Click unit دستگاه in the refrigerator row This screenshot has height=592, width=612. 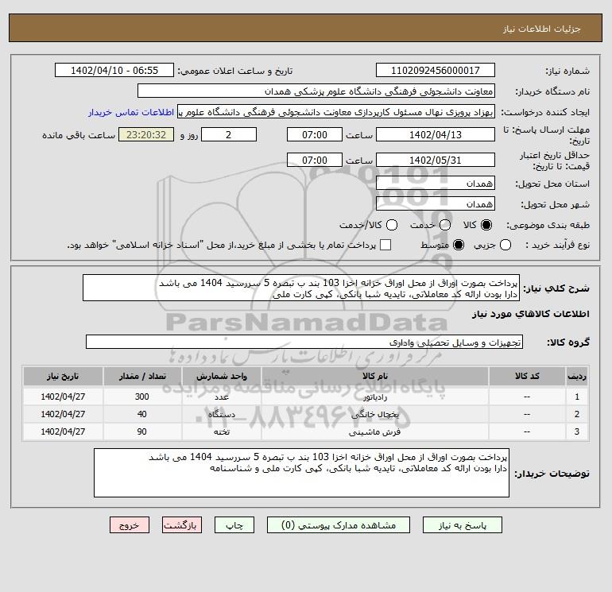[x=222, y=415]
